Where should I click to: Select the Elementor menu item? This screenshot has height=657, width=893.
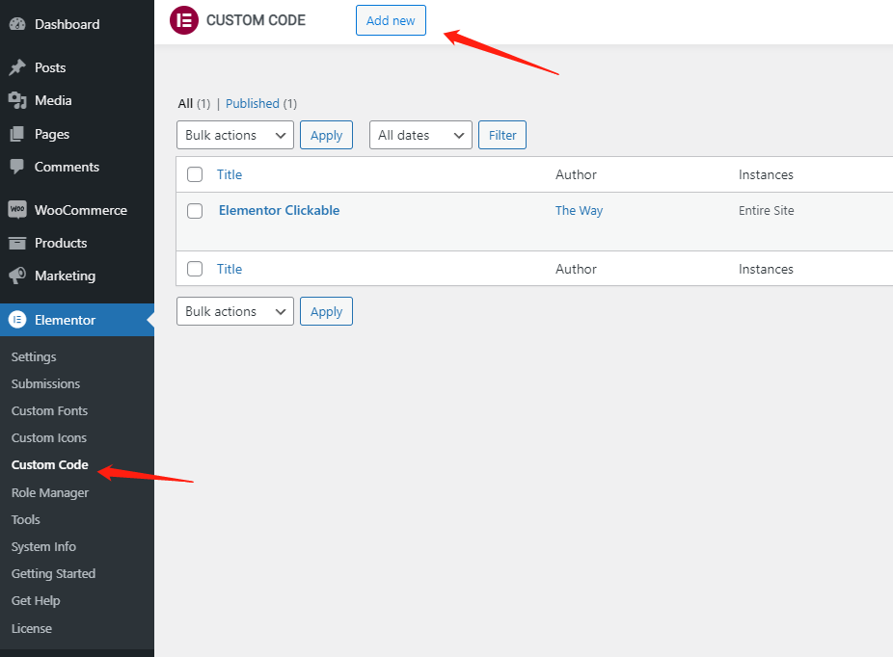(x=77, y=320)
